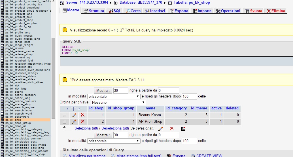
Task: Click the upper 'righe a partire da' input field
Action: click(x=169, y=91)
